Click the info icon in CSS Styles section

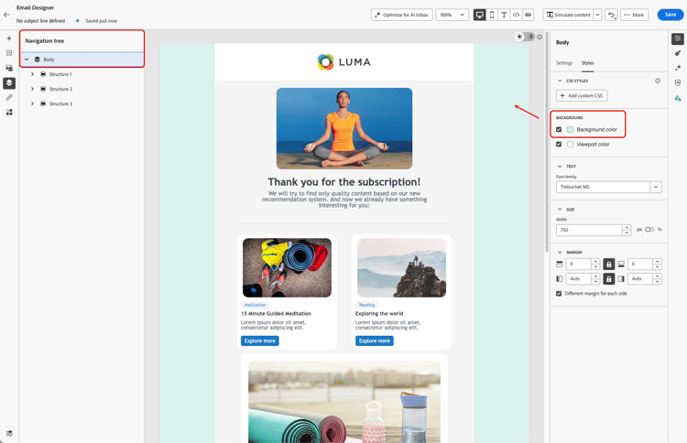(658, 81)
